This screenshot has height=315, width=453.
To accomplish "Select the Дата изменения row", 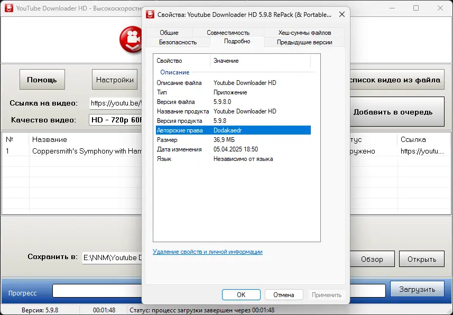I will (234, 149).
